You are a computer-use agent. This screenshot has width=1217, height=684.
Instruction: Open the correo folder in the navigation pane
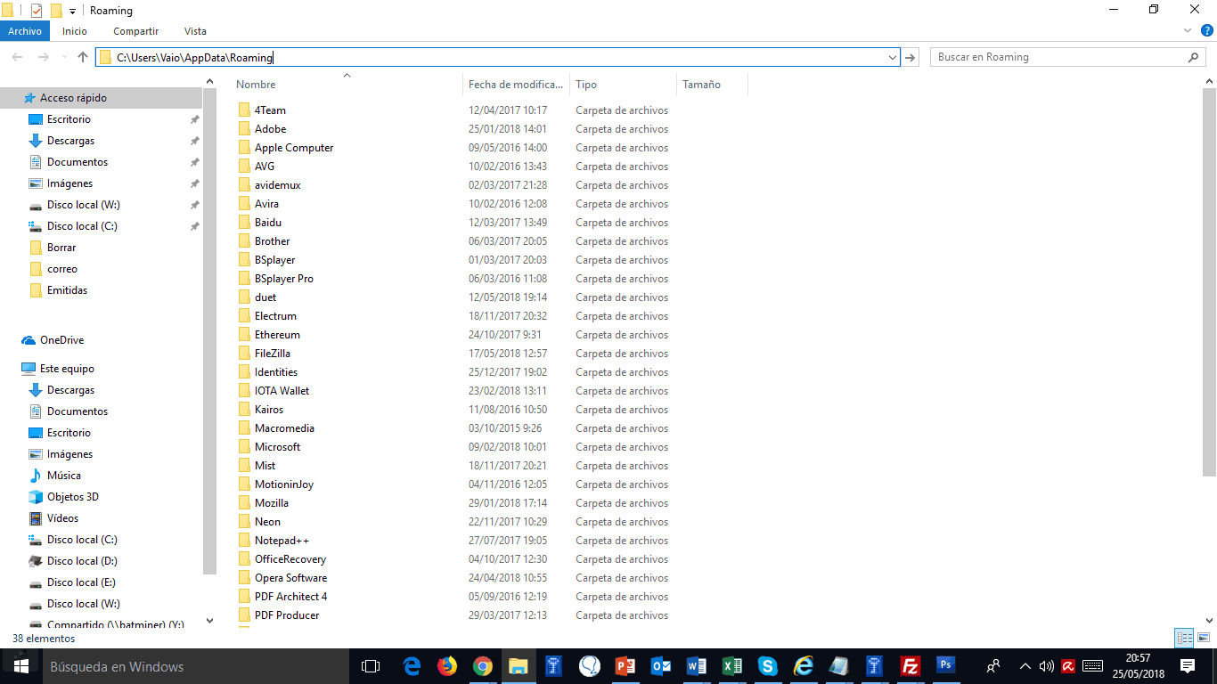coord(62,269)
